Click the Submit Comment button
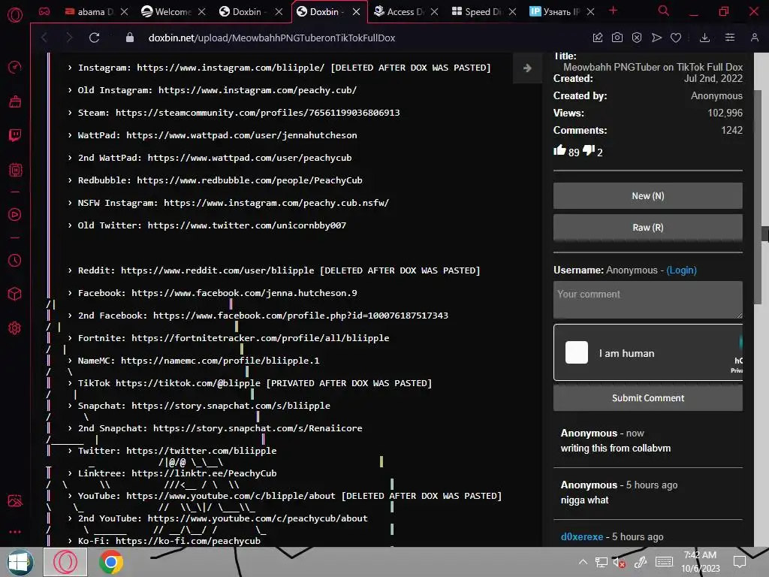This screenshot has width=769, height=577. click(x=648, y=398)
